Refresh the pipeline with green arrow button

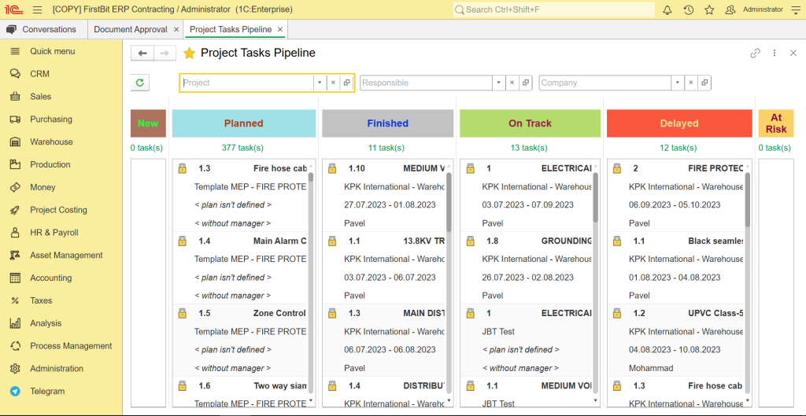tap(140, 82)
